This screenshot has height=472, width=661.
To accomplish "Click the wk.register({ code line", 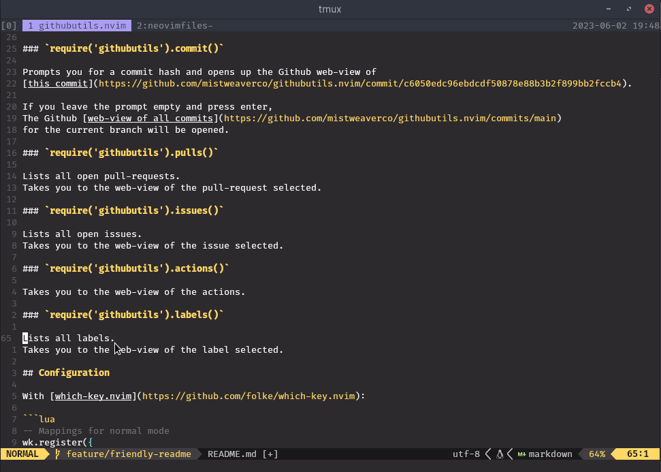I will [x=58, y=443].
